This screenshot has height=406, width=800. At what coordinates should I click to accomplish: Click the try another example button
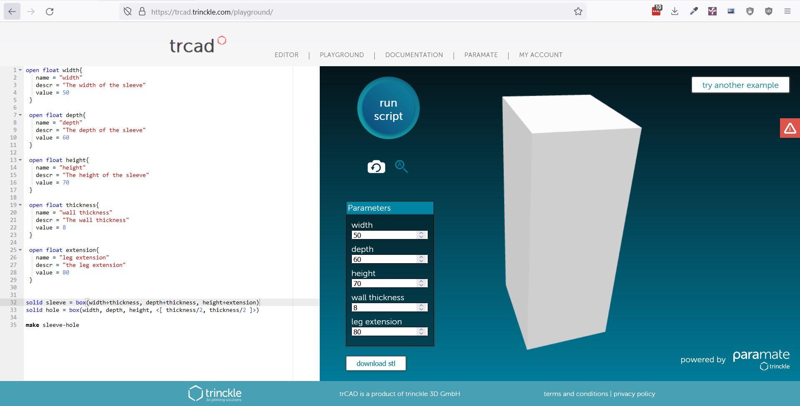740,85
